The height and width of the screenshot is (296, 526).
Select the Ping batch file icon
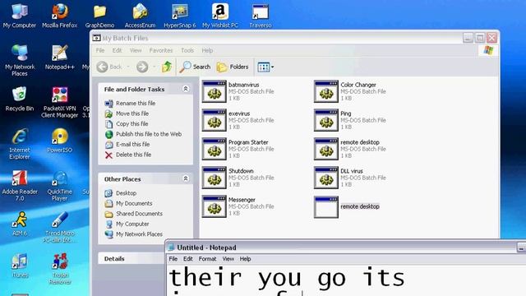[326, 120]
